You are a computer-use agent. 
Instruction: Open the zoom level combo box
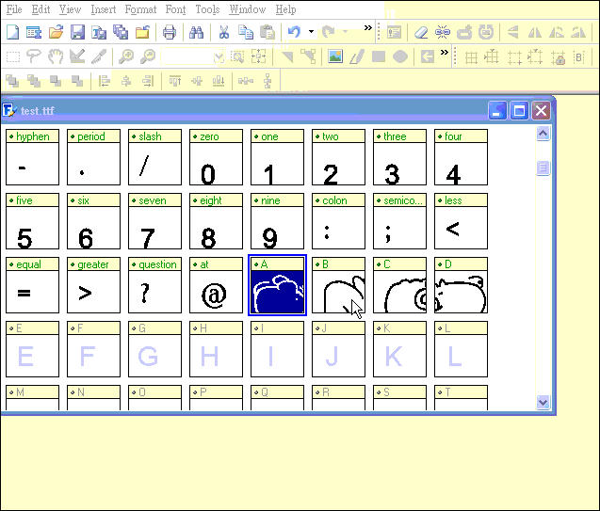pyautogui.click(x=192, y=57)
